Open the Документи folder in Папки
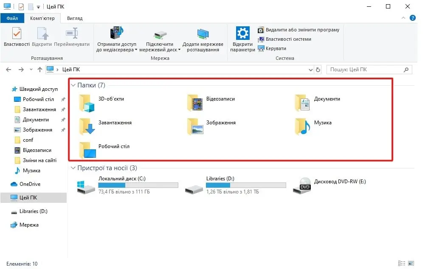428x269 pixels. [x=303, y=103]
